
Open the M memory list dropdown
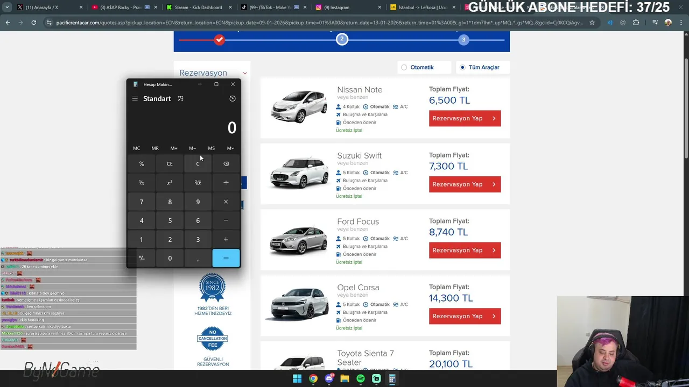coord(230,148)
